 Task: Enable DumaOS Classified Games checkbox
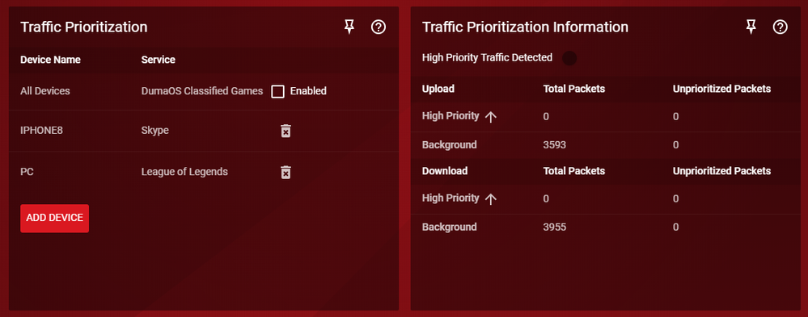tap(277, 91)
